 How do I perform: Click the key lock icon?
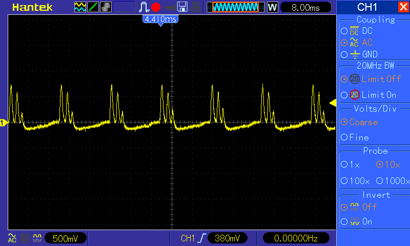pyautogui.click(x=170, y=8)
